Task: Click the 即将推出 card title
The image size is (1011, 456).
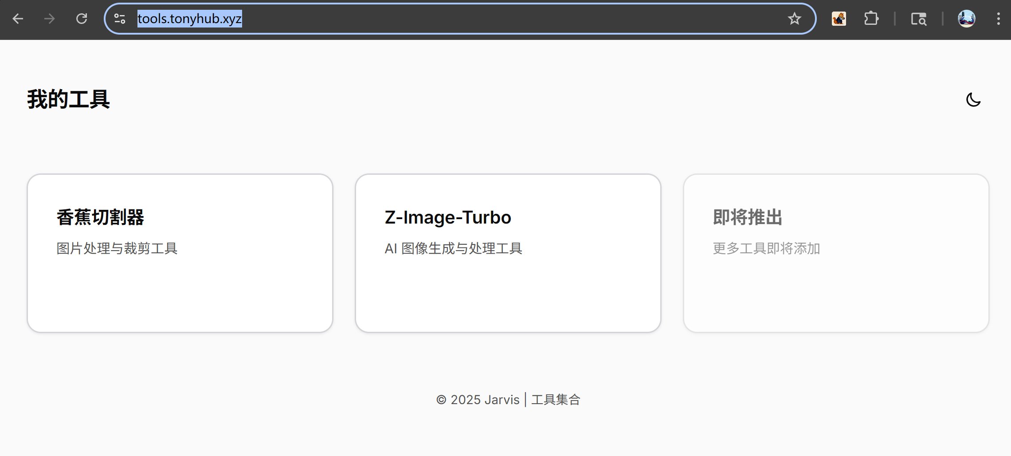Action: click(748, 217)
